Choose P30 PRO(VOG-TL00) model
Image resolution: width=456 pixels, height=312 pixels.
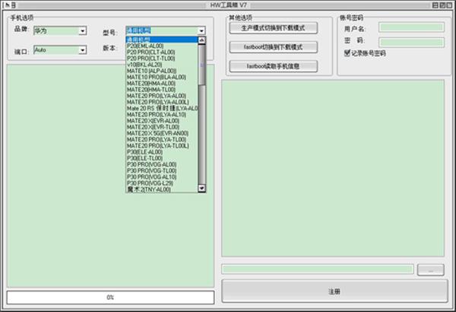[162, 170]
